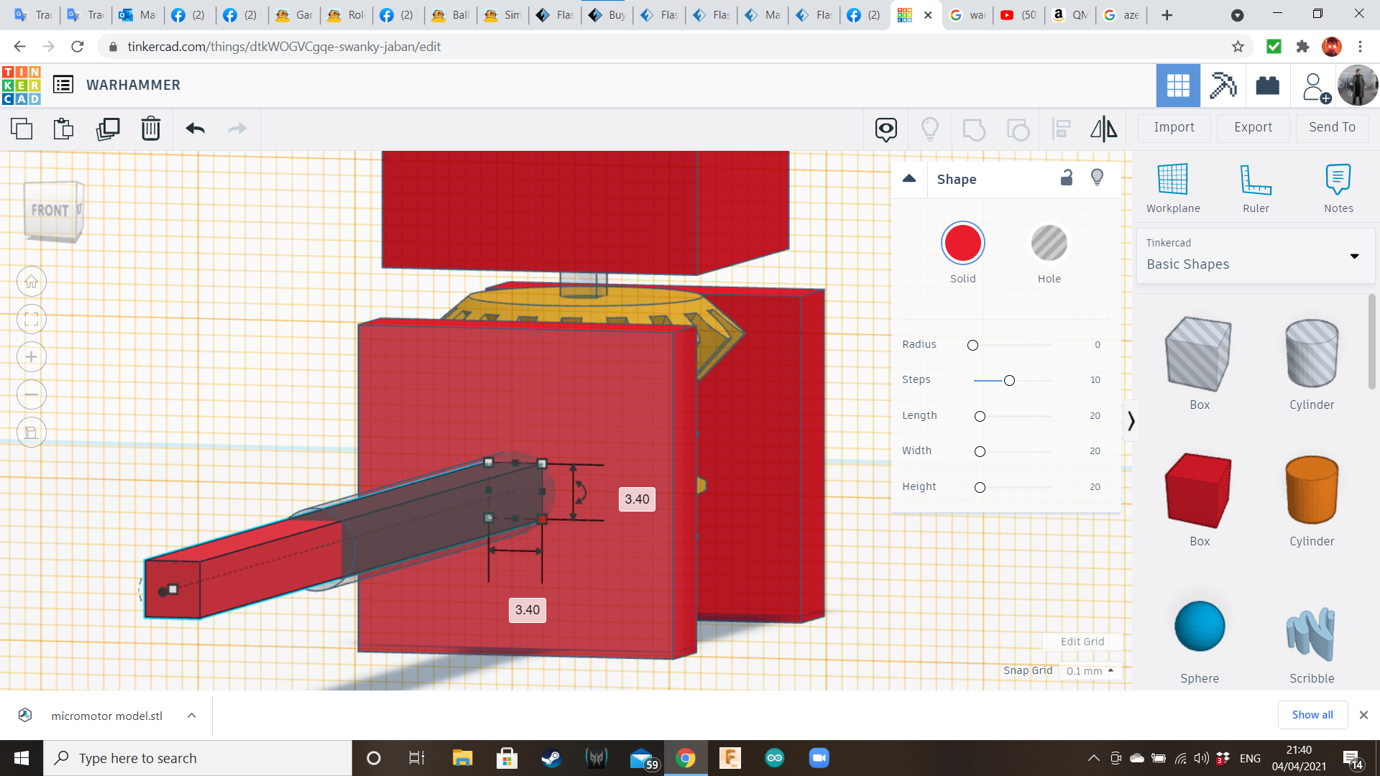Pick the blue Sphere shape thumbnail

pyautogui.click(x=1199, y=627)
